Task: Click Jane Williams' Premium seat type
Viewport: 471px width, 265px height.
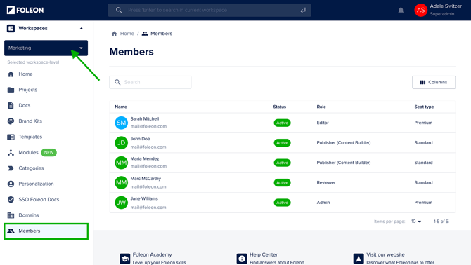Action: pyautogui.click(x=423, y=203)
